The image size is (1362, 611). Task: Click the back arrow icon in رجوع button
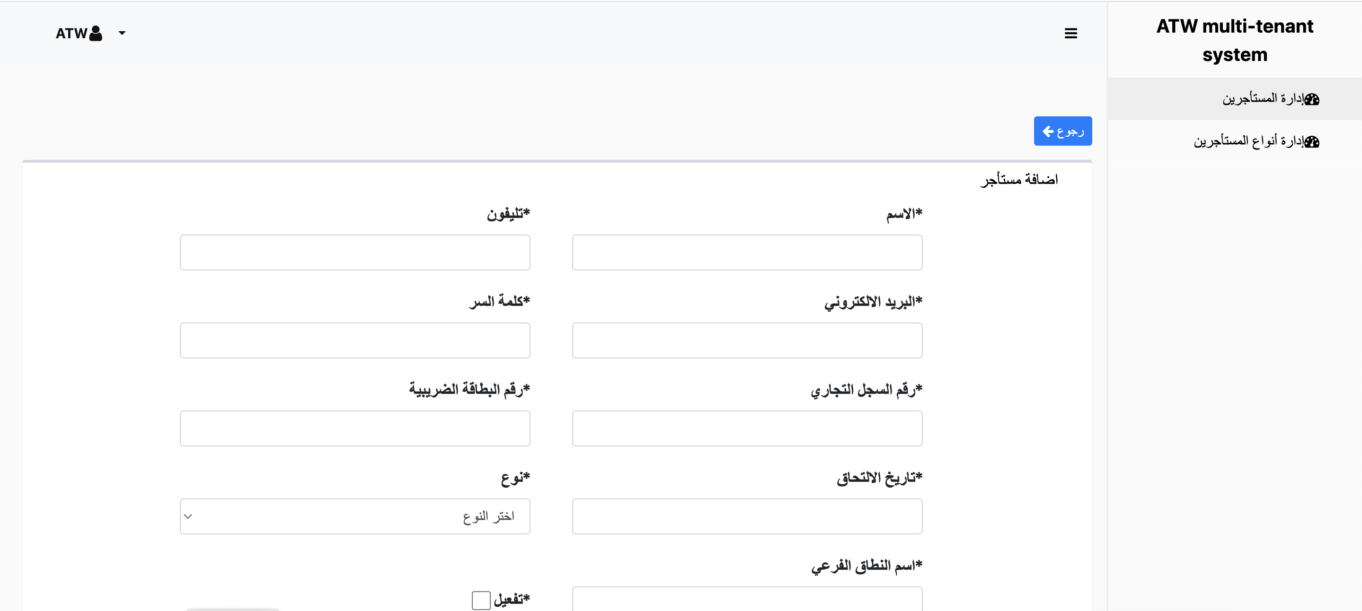coord(1048,131)
